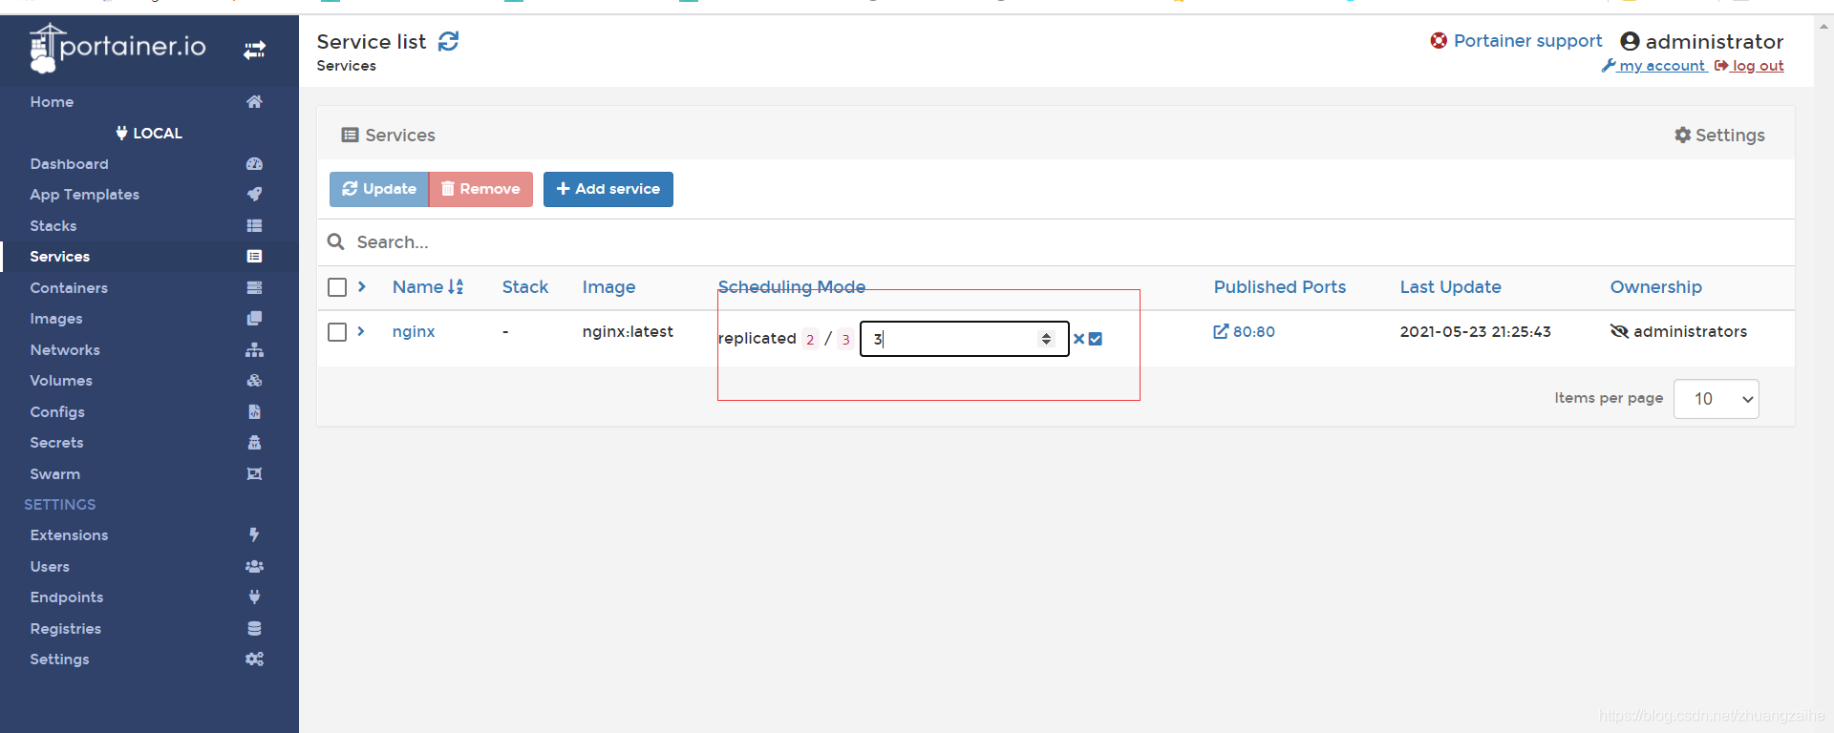Image resolution: width=1834 pixels, height=733 pixels.
Task: Sort by Last Update column header
Action: point(1451,286)
